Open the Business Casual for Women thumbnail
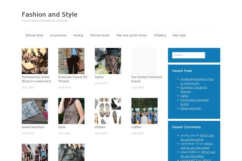This screenshot has height=161, width=242. (x=71, y=61)
